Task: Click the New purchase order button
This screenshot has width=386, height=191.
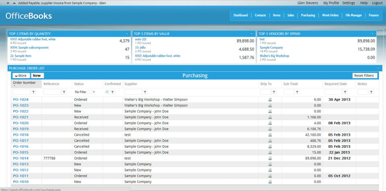Action: coord(37,76)
